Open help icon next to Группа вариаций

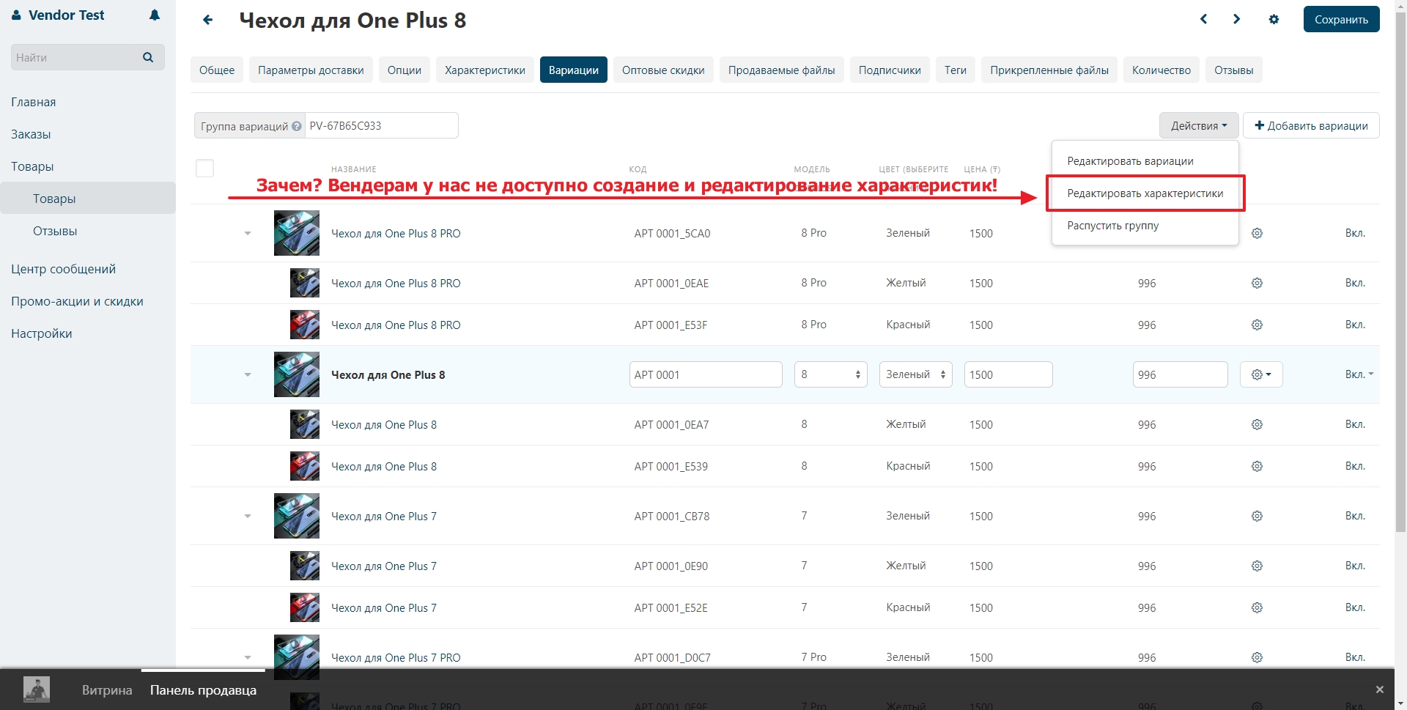coord(296,126)
